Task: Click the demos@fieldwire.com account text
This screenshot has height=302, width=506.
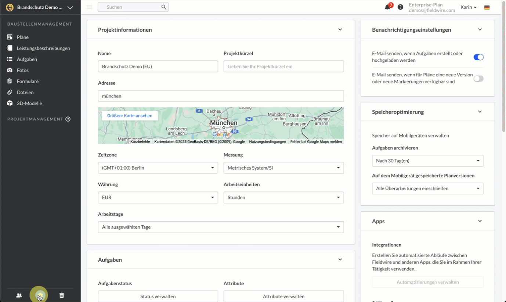Action: tap(432, 10)
